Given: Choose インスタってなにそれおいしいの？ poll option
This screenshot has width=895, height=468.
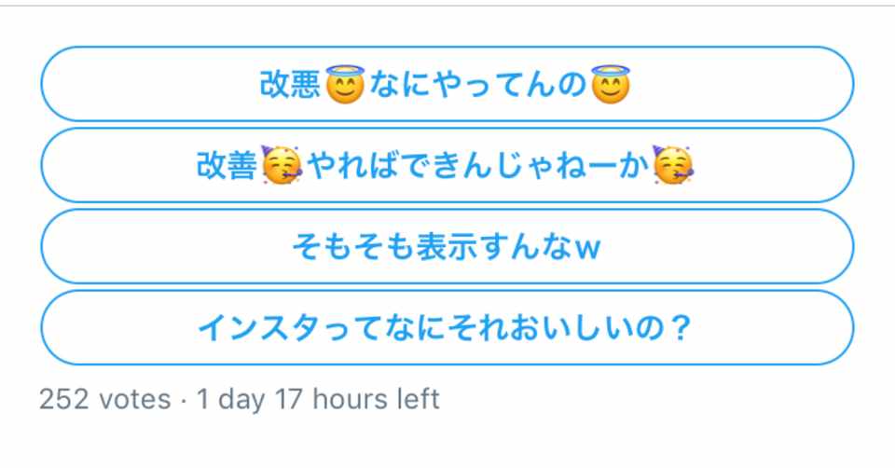Looking at the screenshot, I should click(447, 327).
